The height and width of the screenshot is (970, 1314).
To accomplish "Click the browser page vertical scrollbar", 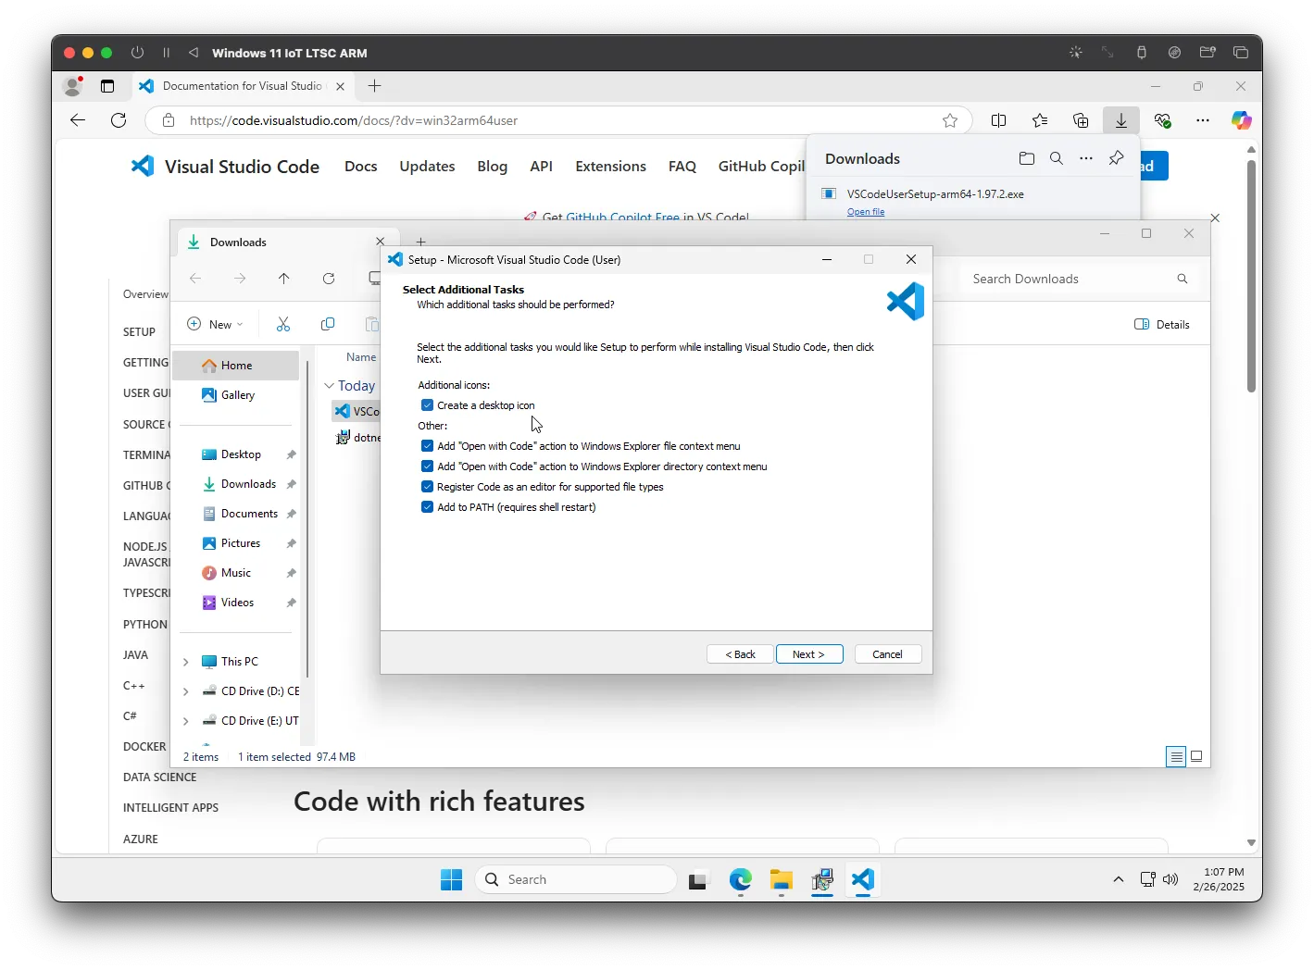I will [1251, 278].
